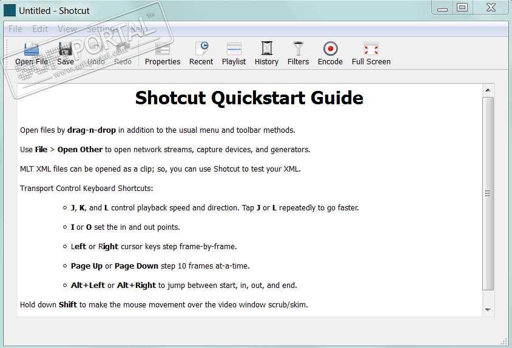Image resolution: width=512 pixels, height=348 pixels.
Task: Close the Shotcut window
Action: click(x=491, y=8)
